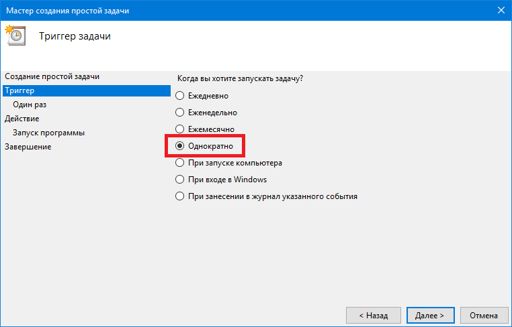Image resolution: width=512 pixels, height=327 pixels.
Task: Open the Создание простой задачи step
Action: (x=52, y=76)
